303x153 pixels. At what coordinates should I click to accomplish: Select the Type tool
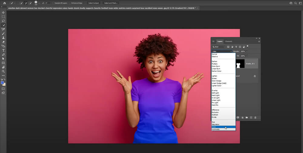click(x=3, y=50)
